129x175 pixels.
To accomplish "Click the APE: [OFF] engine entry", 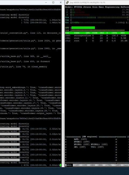I will click(x=80, y=139).
